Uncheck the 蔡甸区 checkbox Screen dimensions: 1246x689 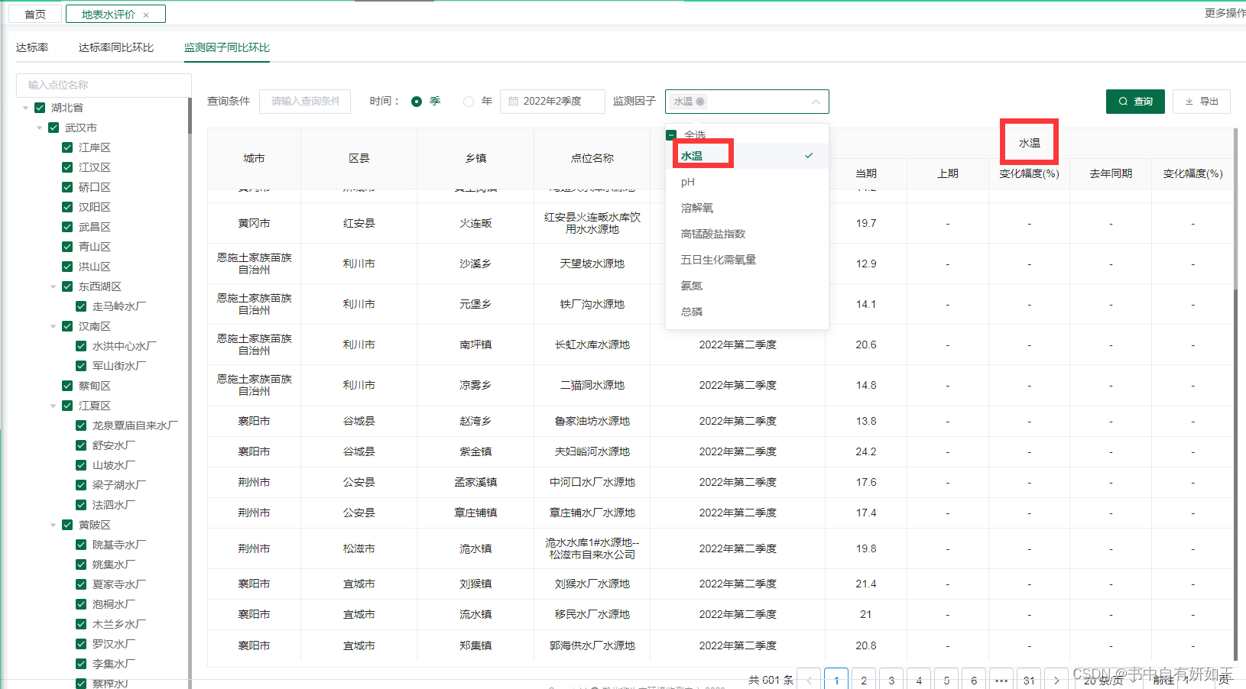pyautogui.click(x=67, y=386)
